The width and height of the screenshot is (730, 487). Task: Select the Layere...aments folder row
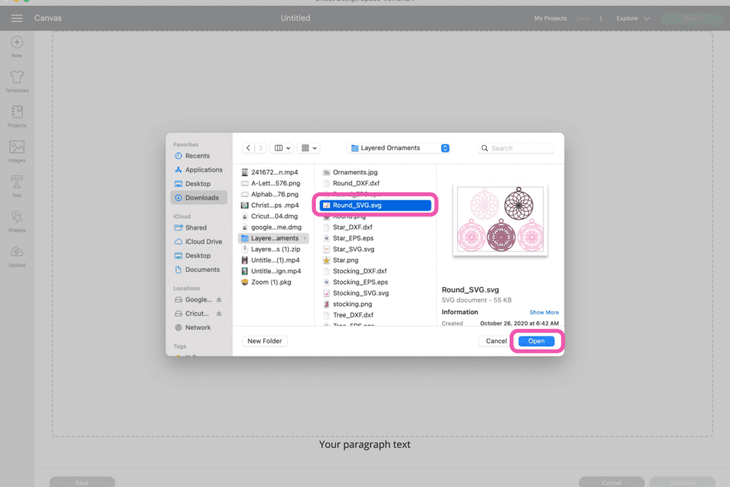click(x=274, y=238)
